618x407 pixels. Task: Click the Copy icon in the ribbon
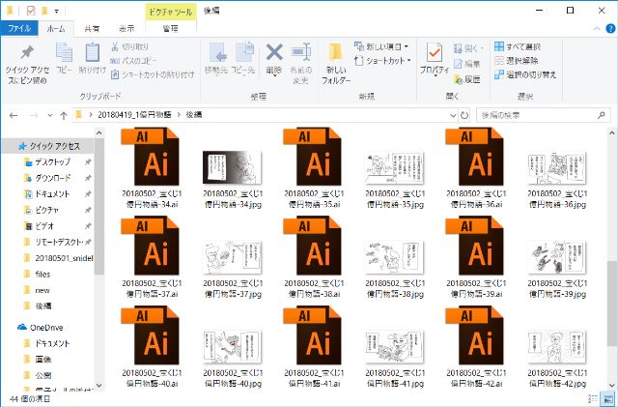pos(64,56)
